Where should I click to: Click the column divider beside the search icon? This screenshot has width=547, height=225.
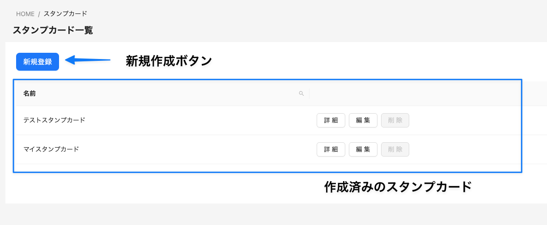(310, 93)
